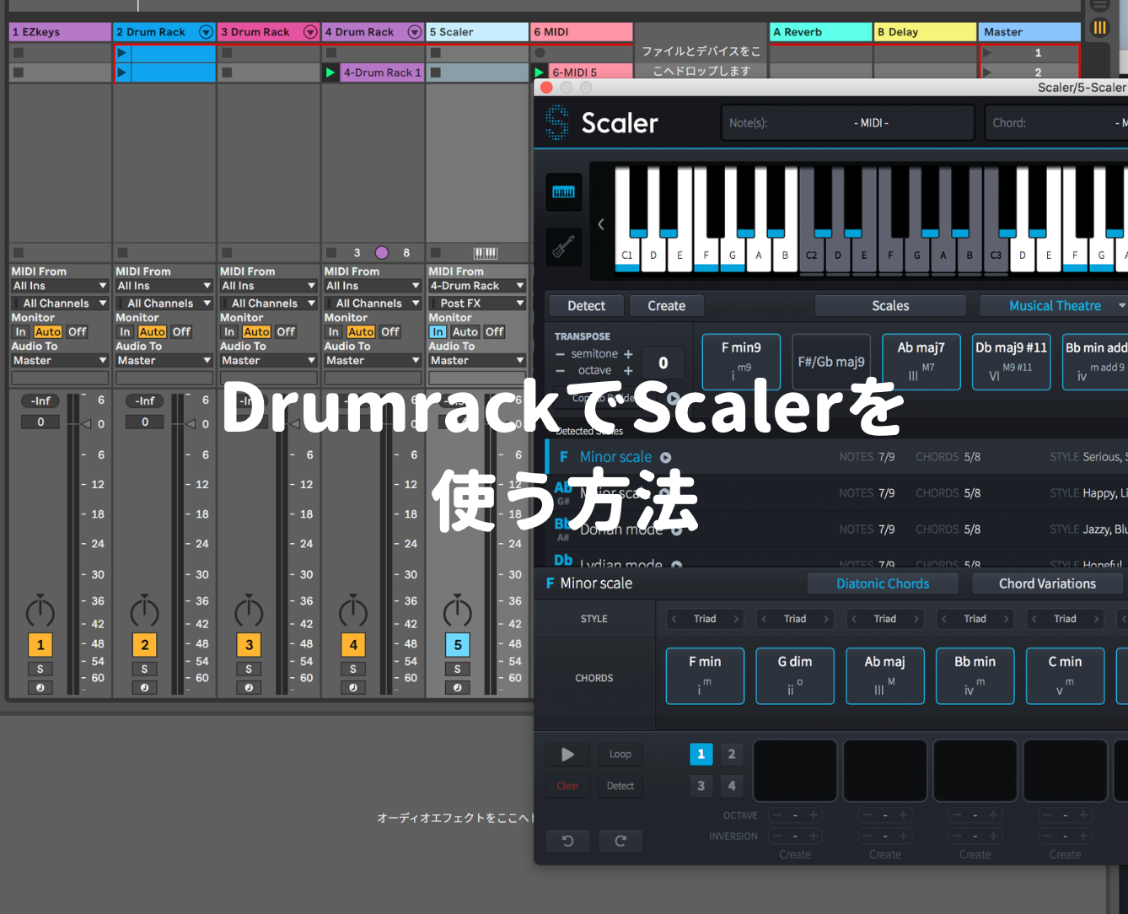This screenshot has height=914, width=1128.
Task: Click the undo arrow icon in Scaler
Action: click(x=568, y=841)
